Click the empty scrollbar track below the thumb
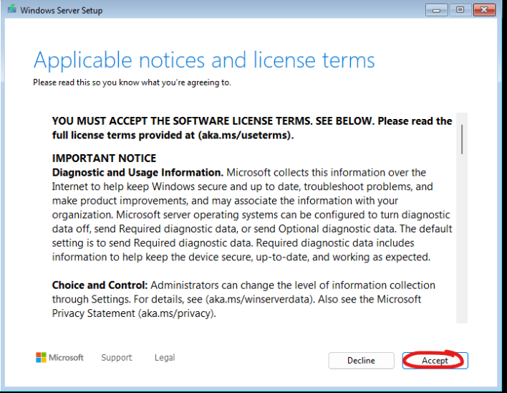507x393 pixels. [x=462, y=240]
